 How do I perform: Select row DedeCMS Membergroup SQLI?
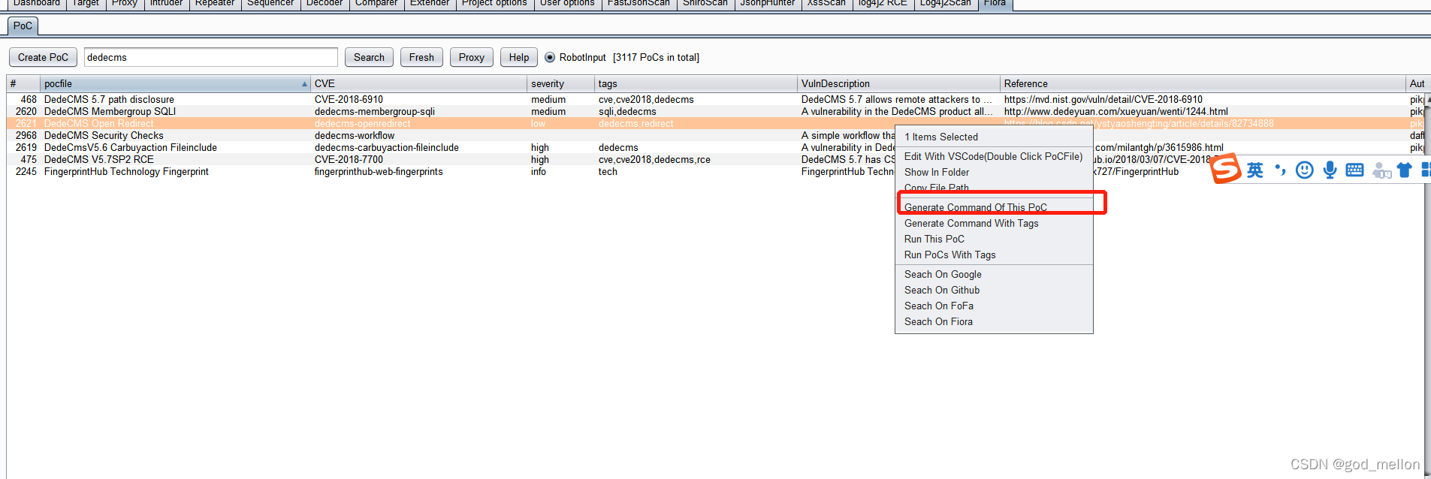(x=715, y=111)
